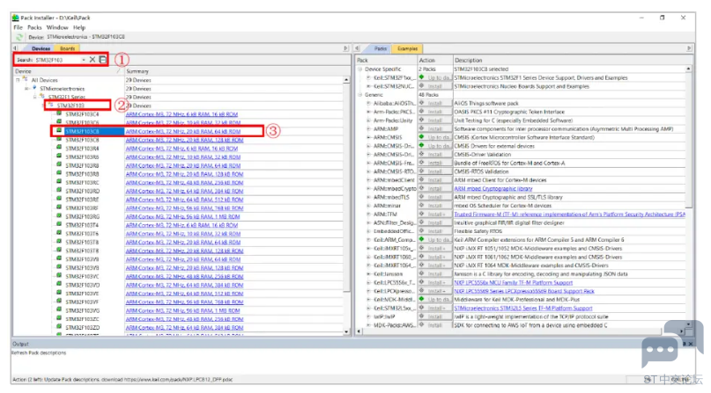Click the Pack Installer app icon in the title bar
The image size is (711, 393).
tap(16, 18)
